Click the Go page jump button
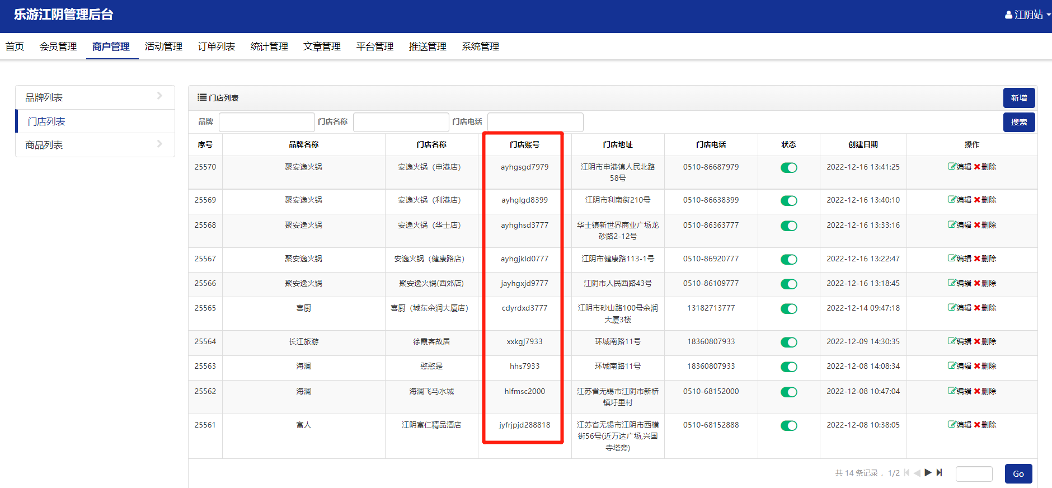Image resolution: width=1052 pixels, height=488 pixels. 1018,474
